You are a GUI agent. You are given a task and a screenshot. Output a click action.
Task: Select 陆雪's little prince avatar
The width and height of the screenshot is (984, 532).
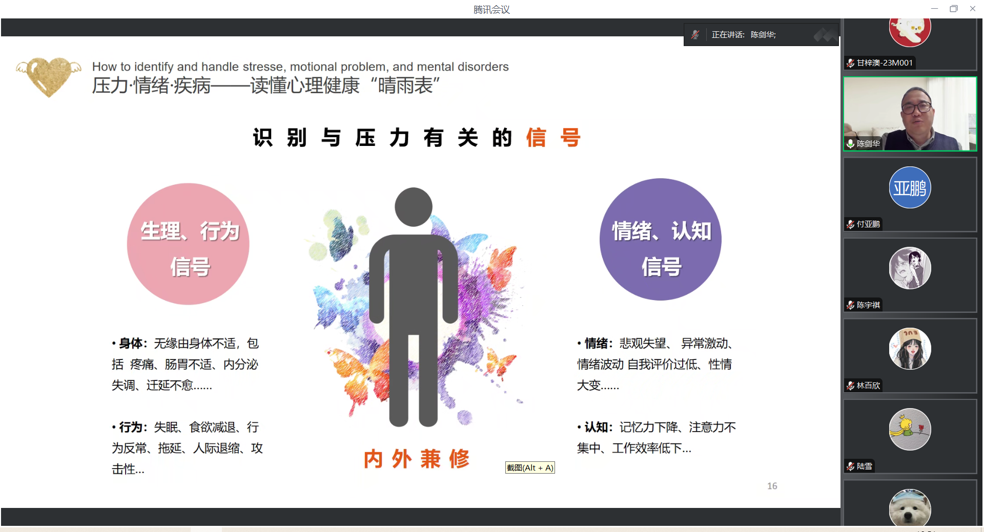[910, 430]
